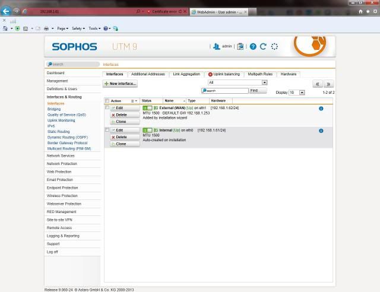
Task: Sort by the Name column header
Action: 175,100
